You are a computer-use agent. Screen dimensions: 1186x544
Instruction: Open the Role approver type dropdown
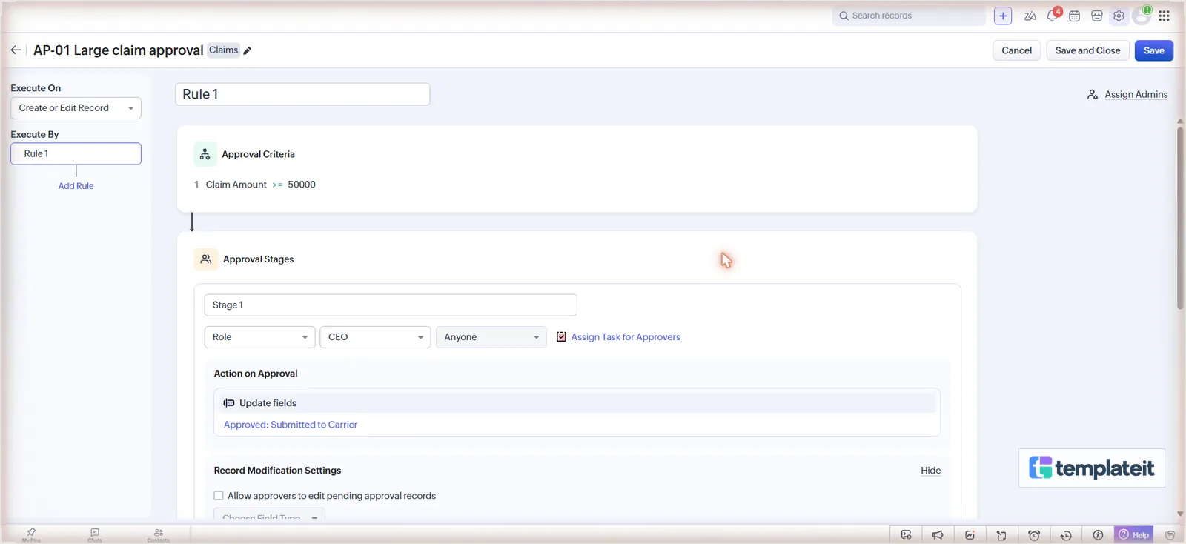[259, 337]
